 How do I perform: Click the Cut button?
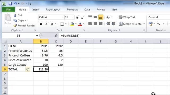click(18, 15)
